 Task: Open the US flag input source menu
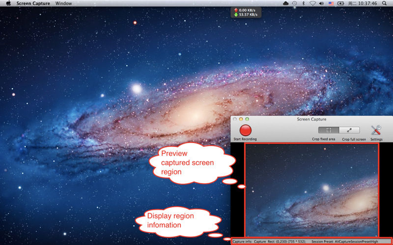331,3
